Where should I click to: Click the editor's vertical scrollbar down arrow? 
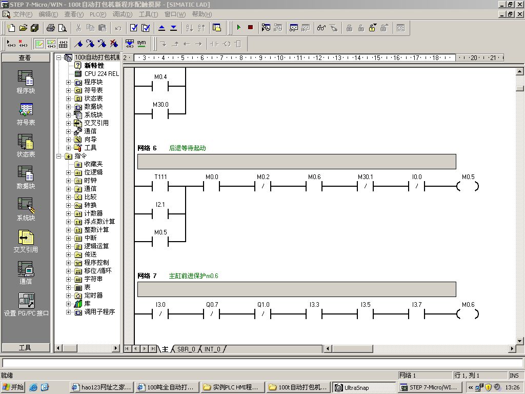[x=519, y=341]
